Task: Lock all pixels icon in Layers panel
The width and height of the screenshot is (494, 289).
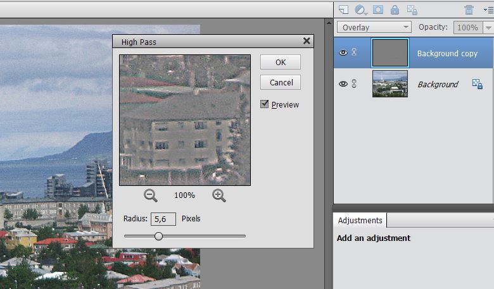Action: (x=395, y=9)
